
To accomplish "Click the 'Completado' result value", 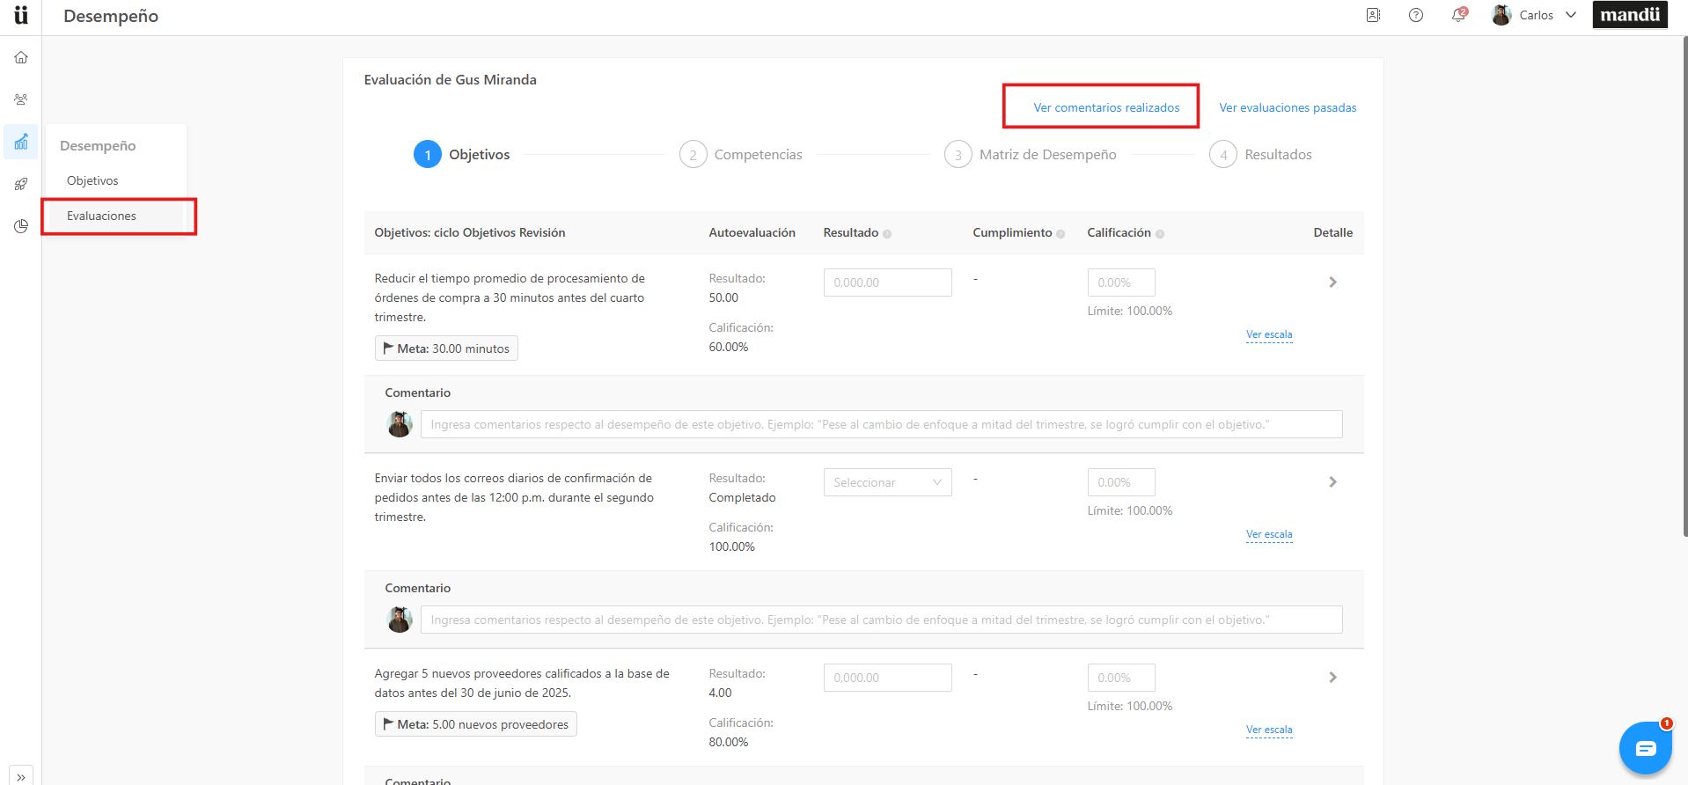I will [742, 497].
